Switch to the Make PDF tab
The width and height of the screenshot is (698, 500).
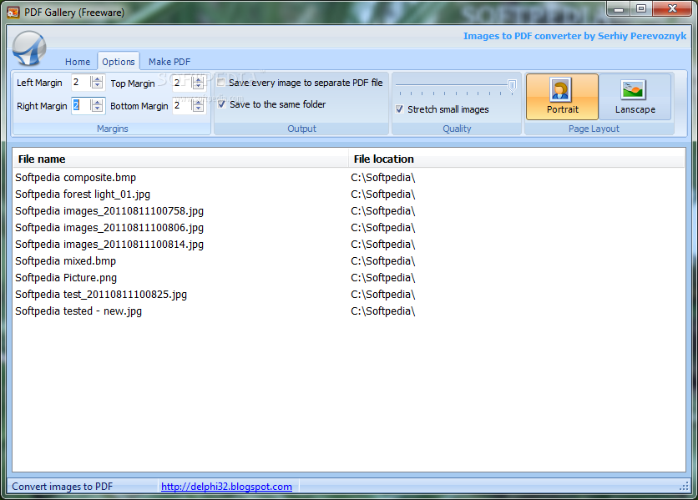tap(169, 62)
